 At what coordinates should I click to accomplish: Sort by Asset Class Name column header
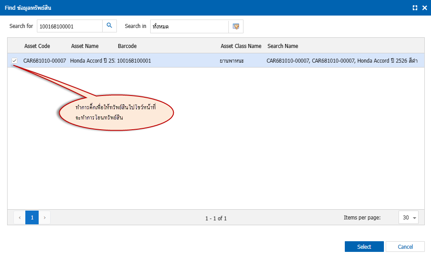point(241,46)
